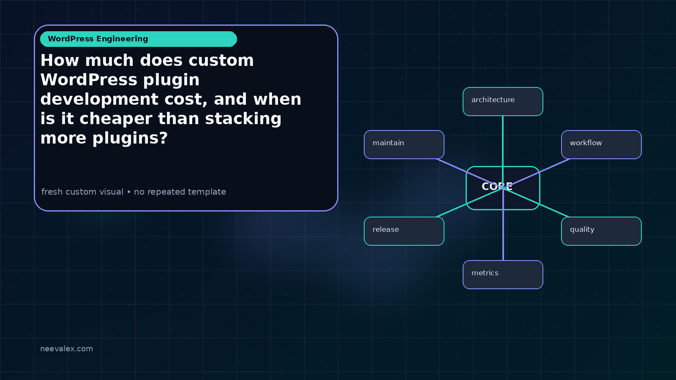Image resolution: width=676 pixels, height=380 pixels.
Task: Select the maintain node
Action: tap(404, 144)
